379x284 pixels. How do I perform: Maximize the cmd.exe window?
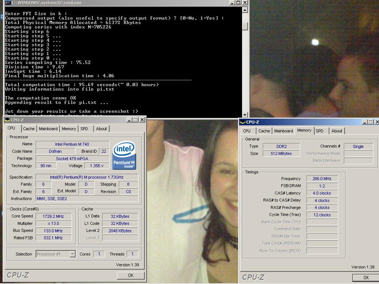pyautogui.click(x=238, y=3)
